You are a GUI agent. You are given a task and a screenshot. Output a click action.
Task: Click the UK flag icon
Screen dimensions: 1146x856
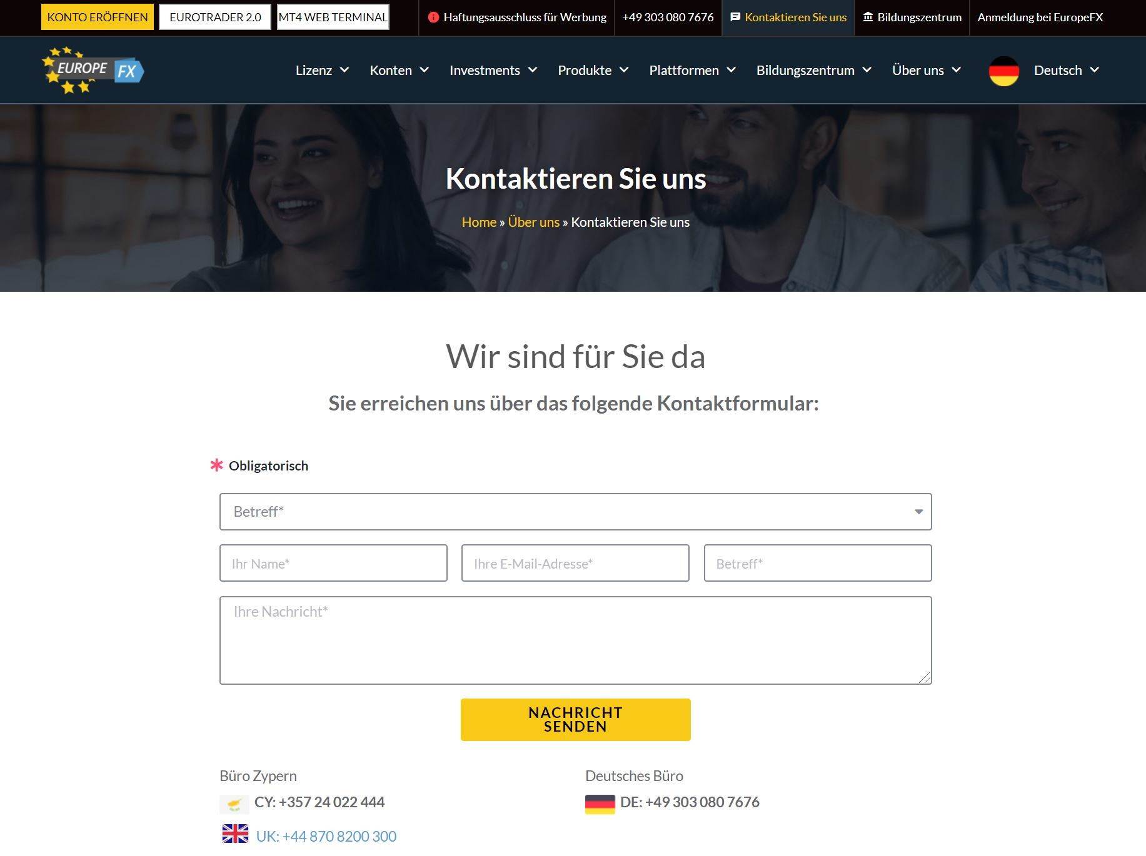235,834
